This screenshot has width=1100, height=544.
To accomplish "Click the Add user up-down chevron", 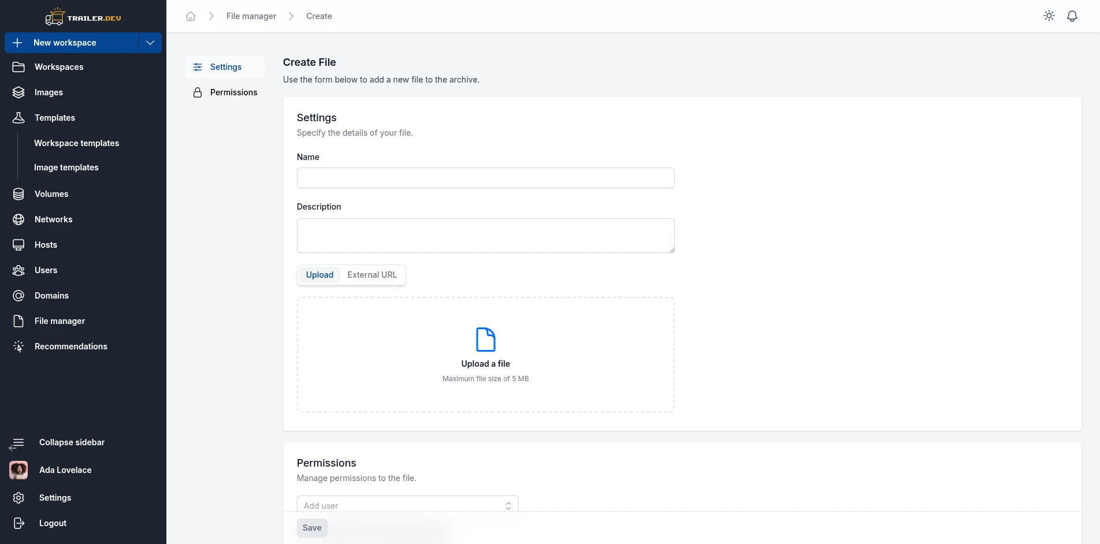I will (x=508, y=506).
